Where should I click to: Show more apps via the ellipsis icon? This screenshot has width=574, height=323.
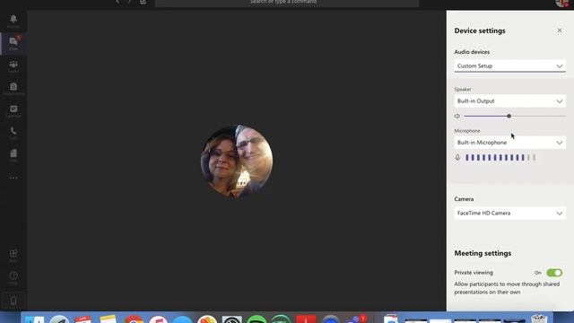pyautogui.click(x=13, y=178)
